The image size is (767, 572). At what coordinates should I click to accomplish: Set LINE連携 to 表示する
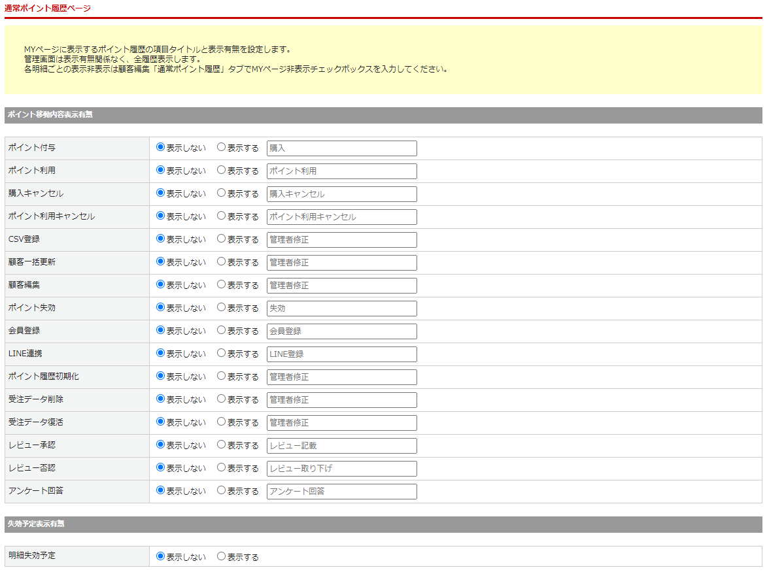pos(221,354)
